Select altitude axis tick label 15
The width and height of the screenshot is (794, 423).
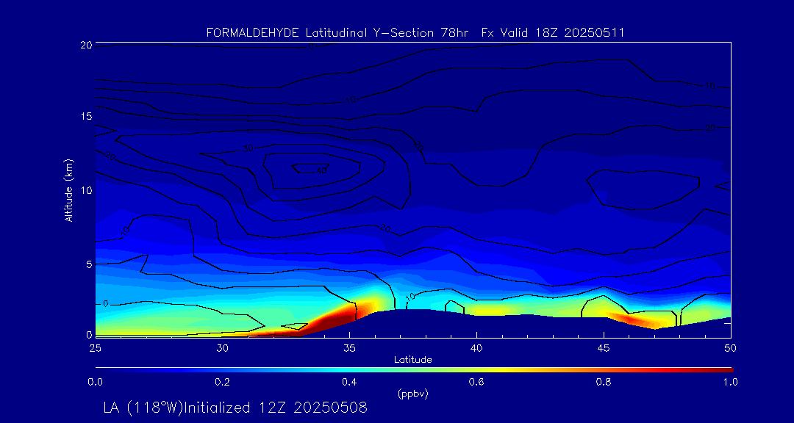(x=86, y=116)
